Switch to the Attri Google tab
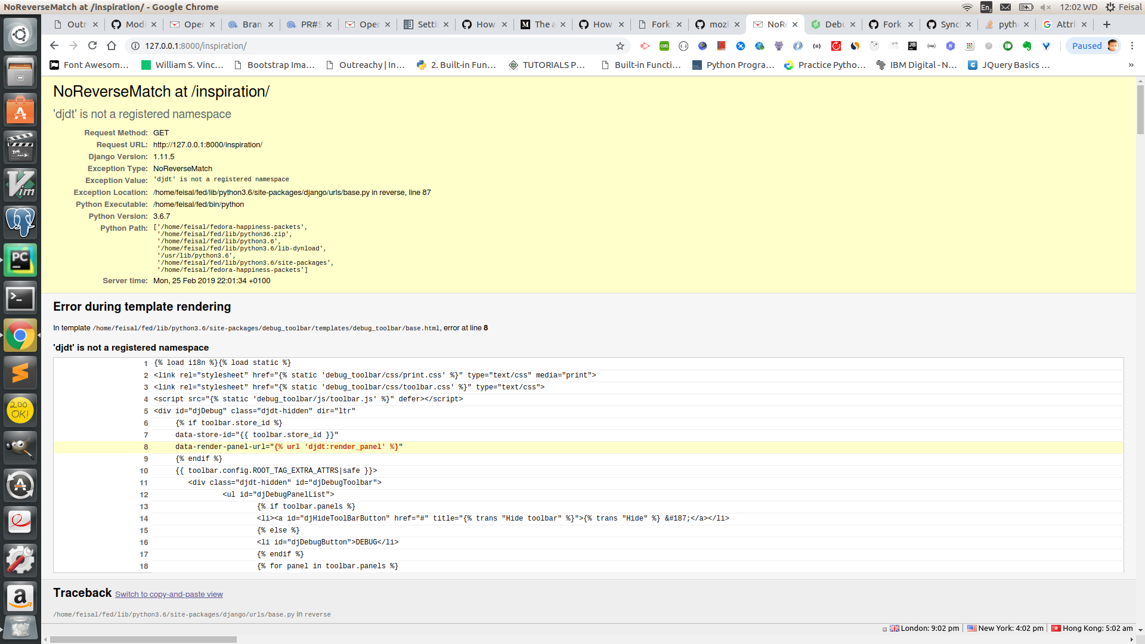 (x=1065, y=24)
